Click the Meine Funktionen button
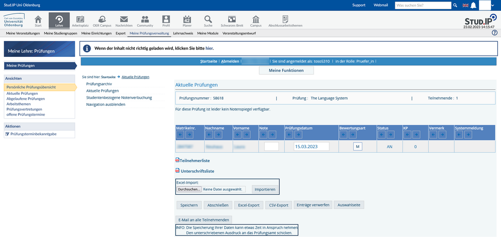The width and height of the screenshot is (501, 251). pyautogui.click(x=286, y=71)
